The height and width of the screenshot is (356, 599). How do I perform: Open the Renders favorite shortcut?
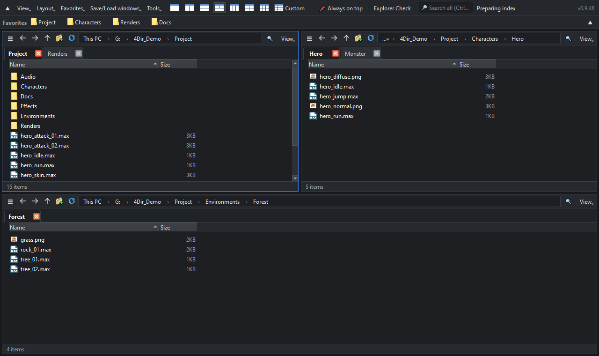pos(126,22)
